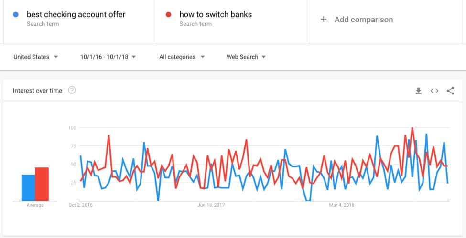Edit the how to switch banks search term

point(216,14)
